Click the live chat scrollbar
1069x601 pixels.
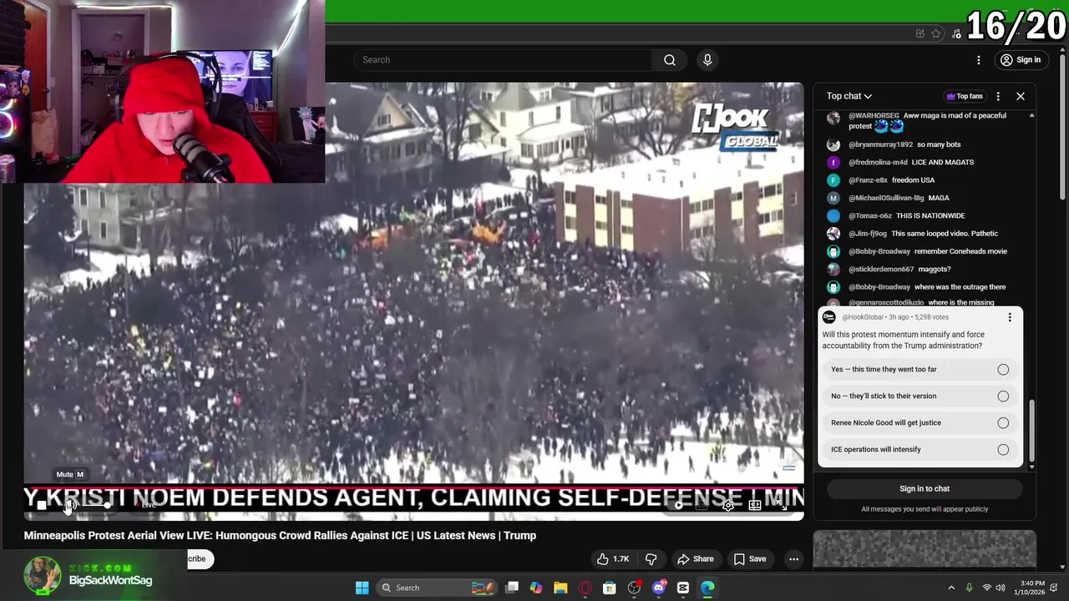coord(1031,430)
